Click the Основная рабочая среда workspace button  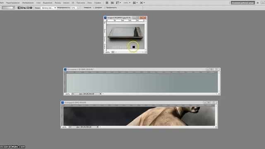point(243,3)
